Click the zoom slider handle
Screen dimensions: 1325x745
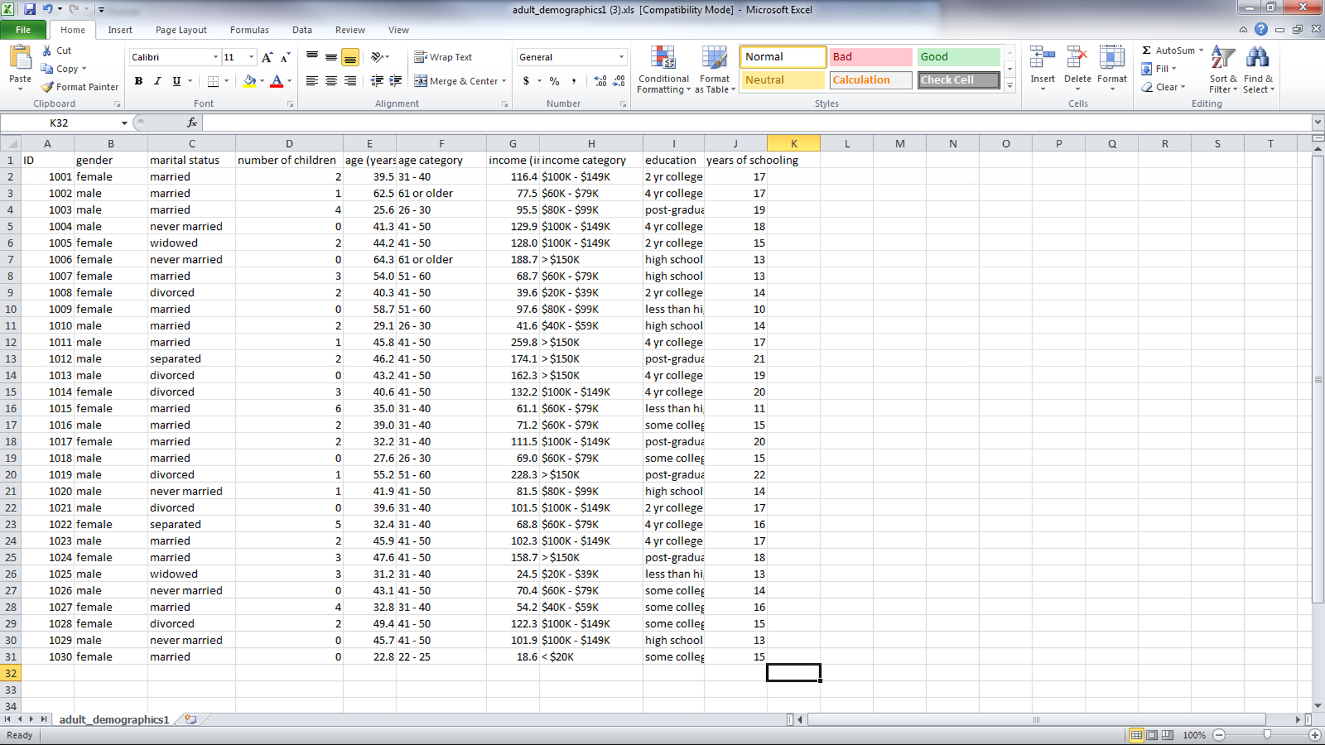point(1267,735)
